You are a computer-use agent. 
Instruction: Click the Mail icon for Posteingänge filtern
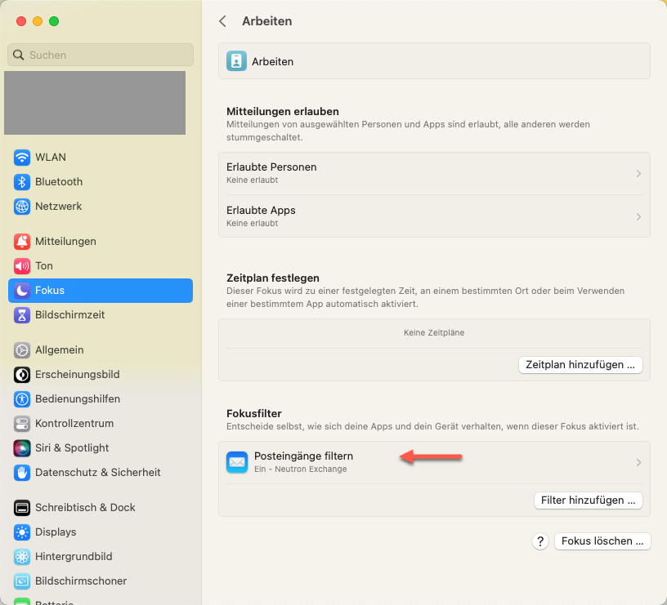[237, 462]
